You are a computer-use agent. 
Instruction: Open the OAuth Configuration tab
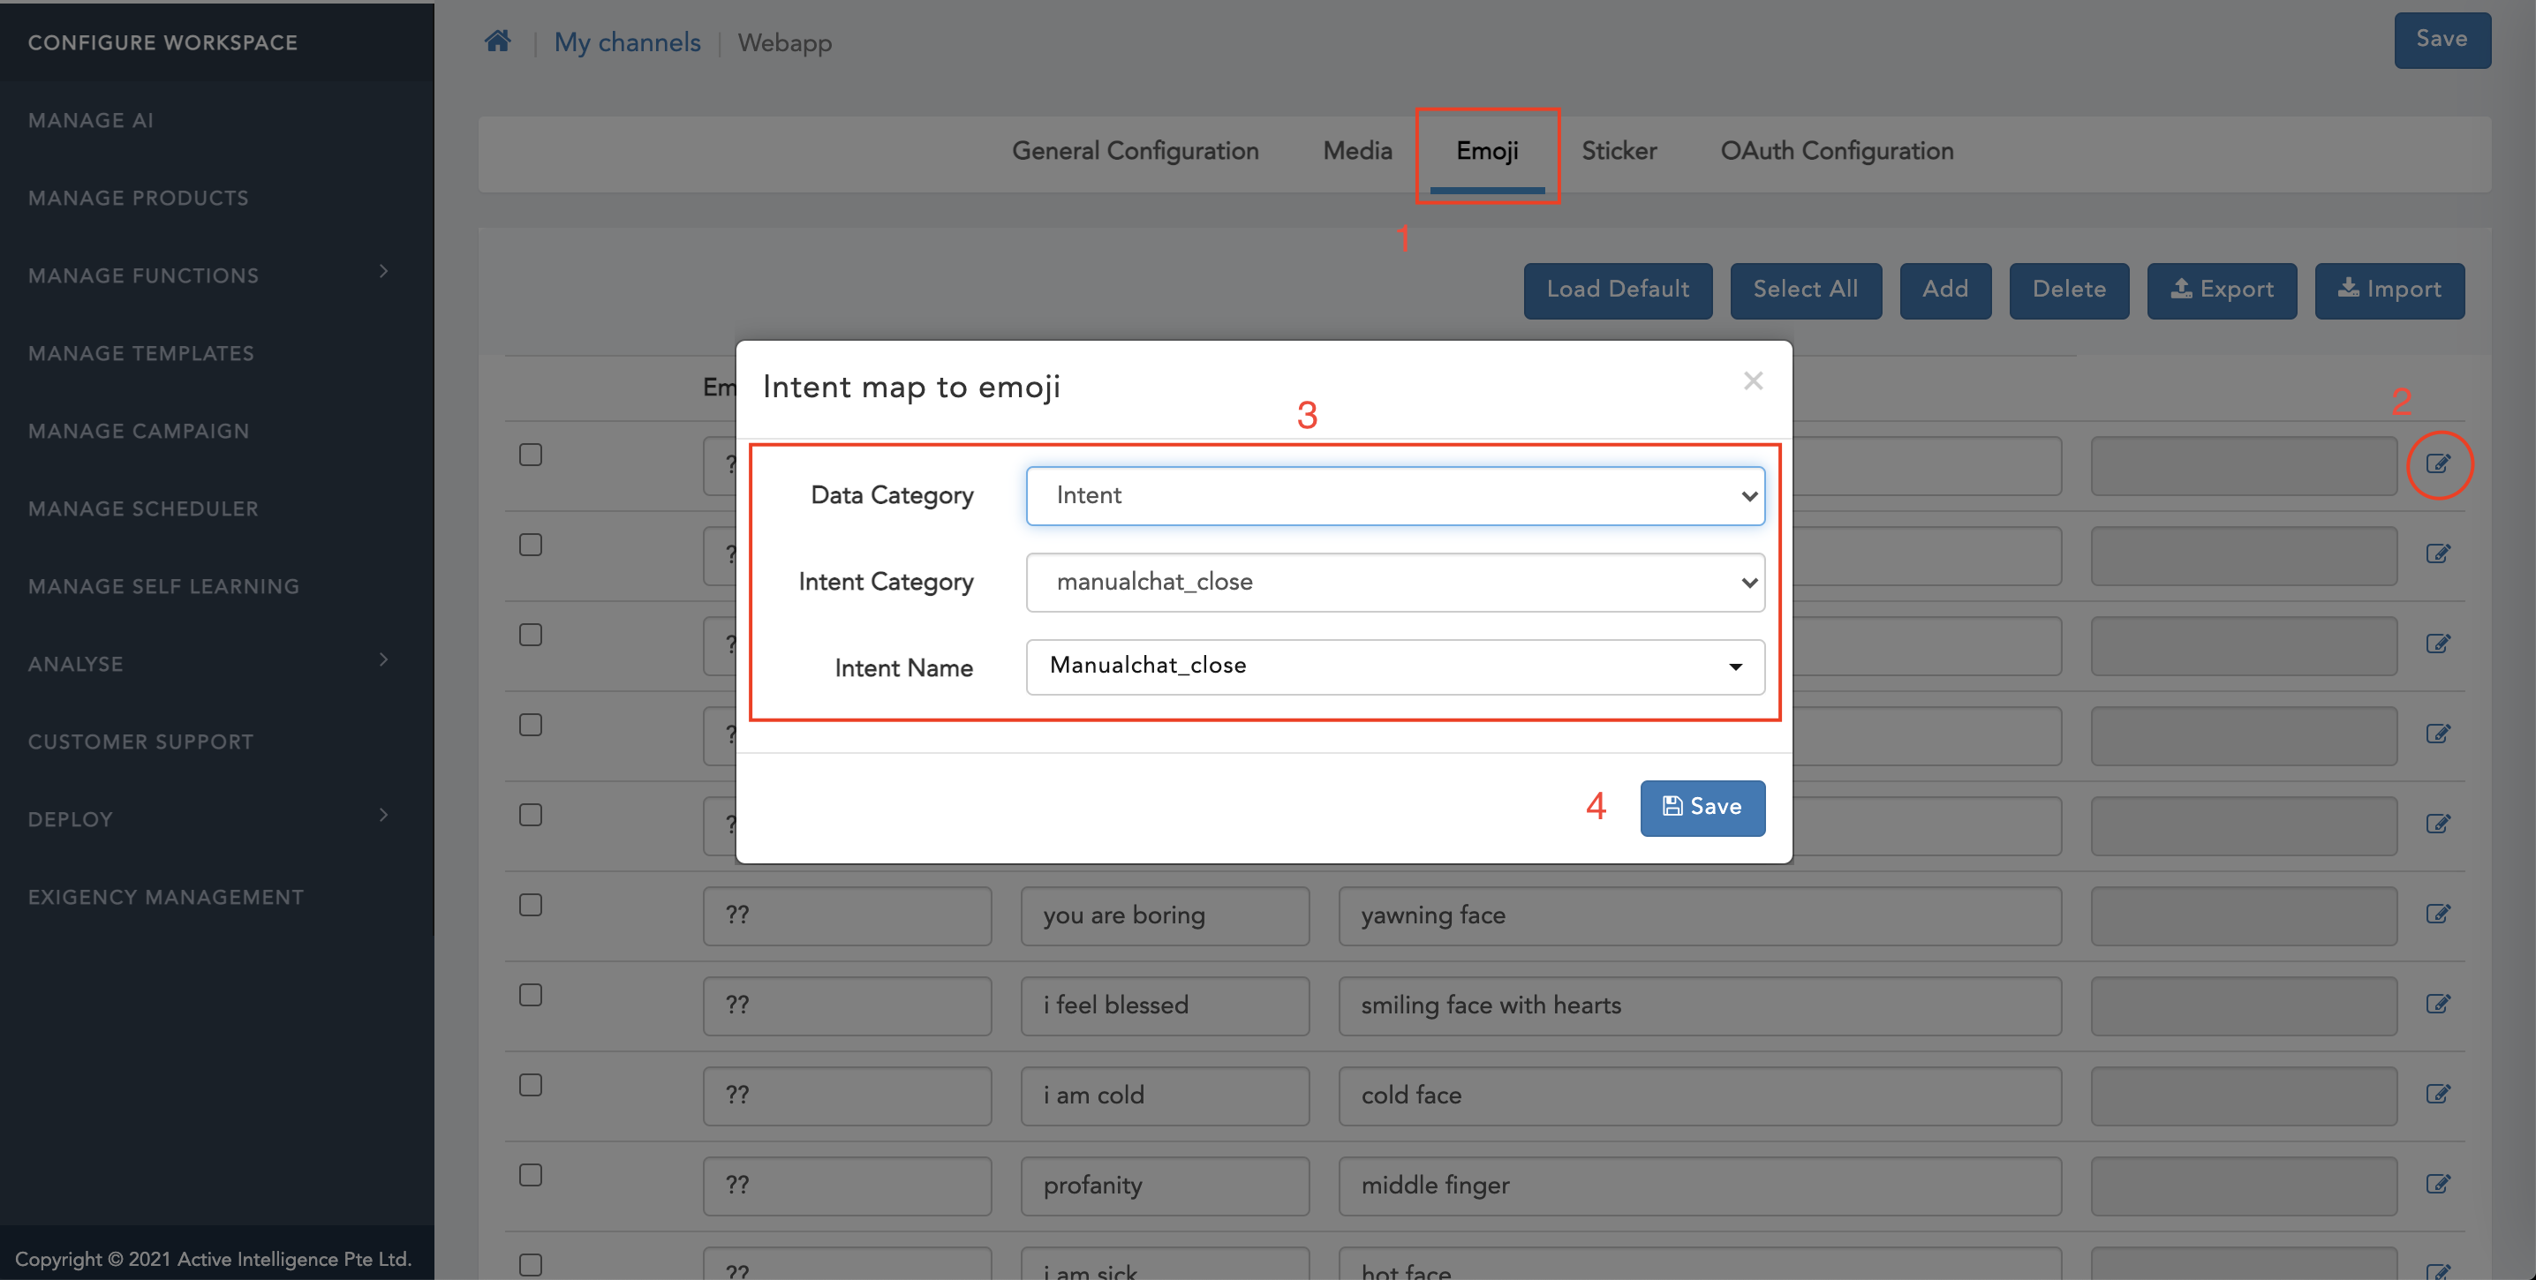pos(1836,151)
